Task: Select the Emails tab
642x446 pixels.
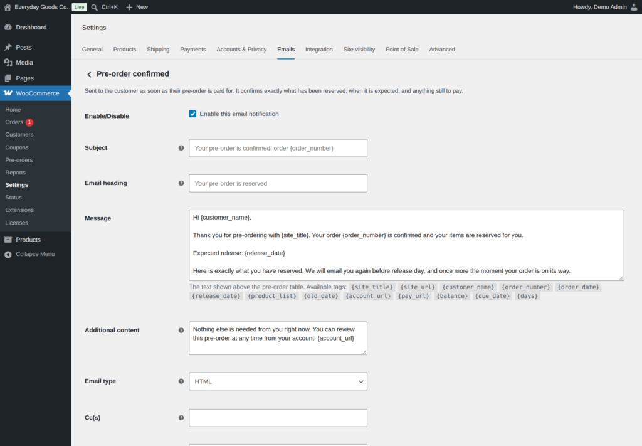Action: tap(286, 49)
